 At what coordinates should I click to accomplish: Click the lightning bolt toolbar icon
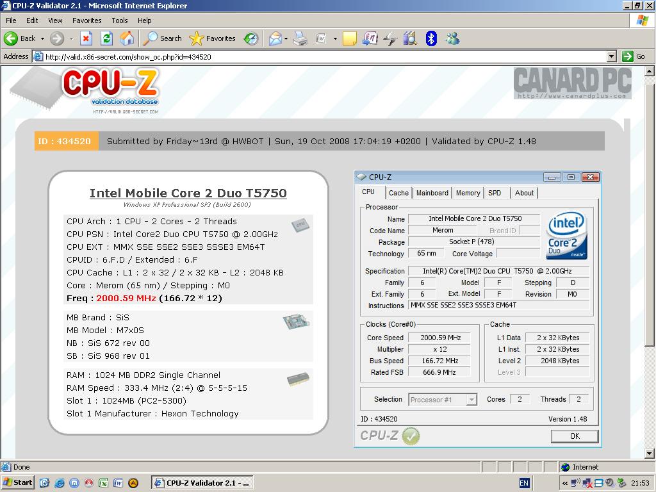point(390,38)
